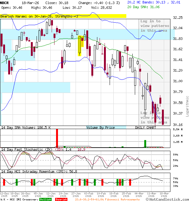189x201 pixels.
Task: Click the NBCR ticker symbol
Action: click(5, 3)
